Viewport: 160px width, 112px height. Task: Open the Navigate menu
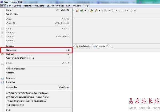(x=39, y=6)
